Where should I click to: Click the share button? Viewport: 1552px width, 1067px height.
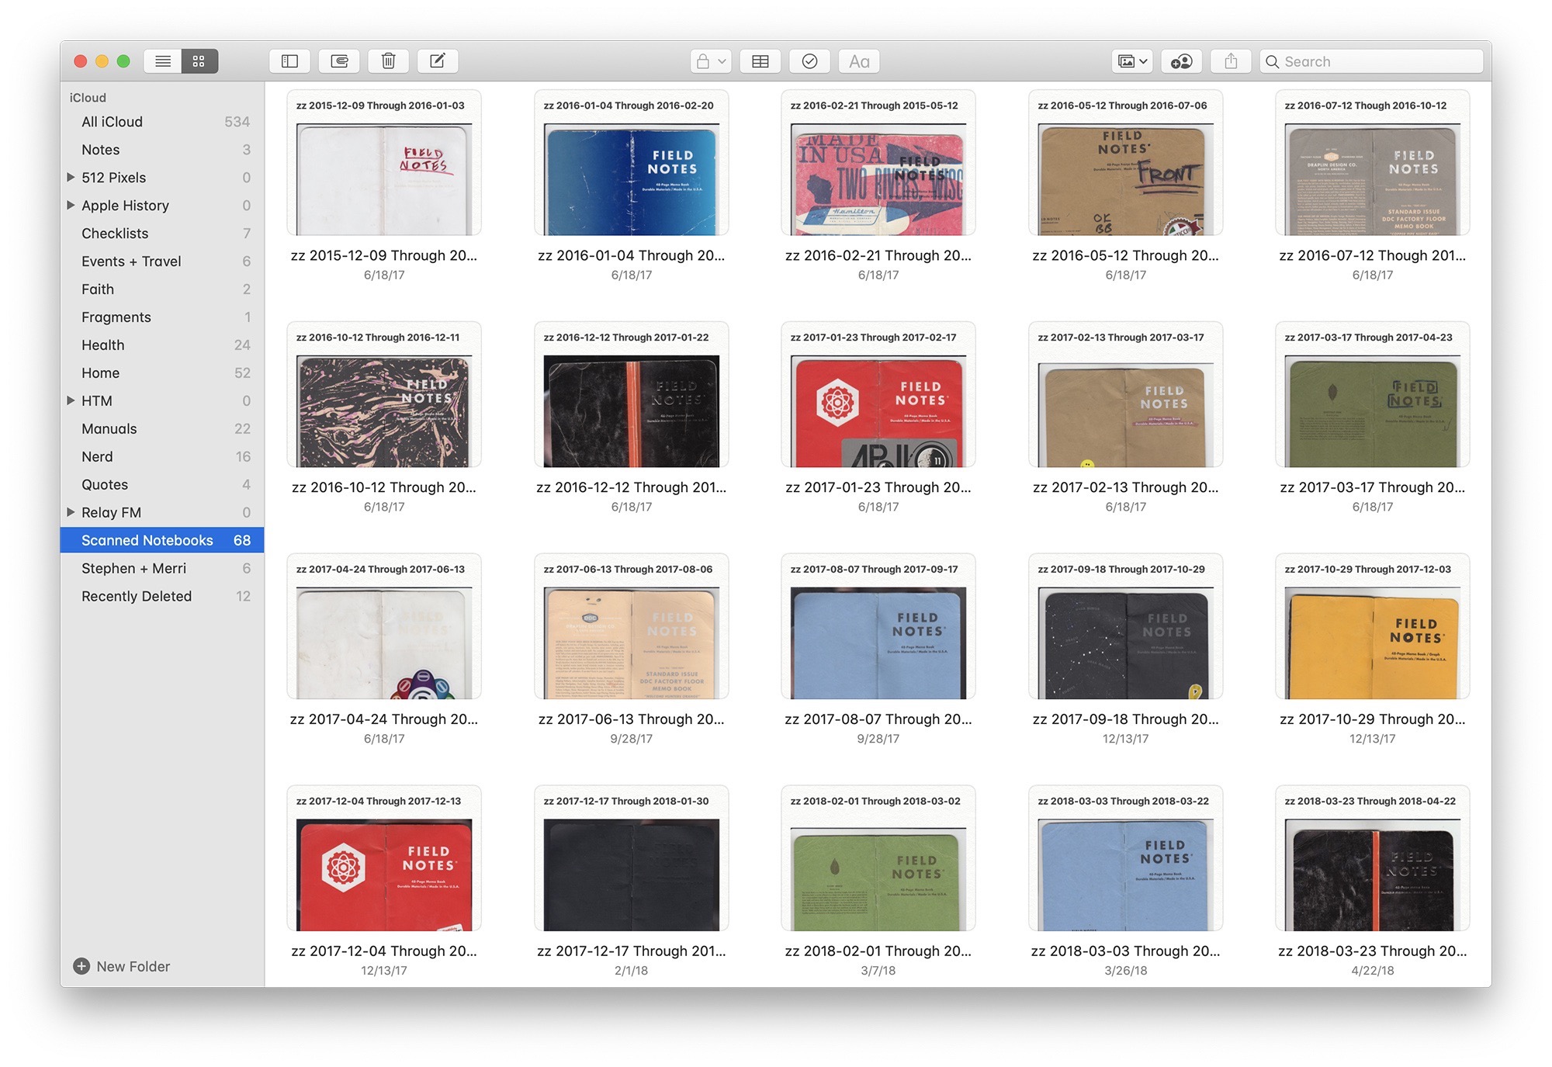[1231, 61]
